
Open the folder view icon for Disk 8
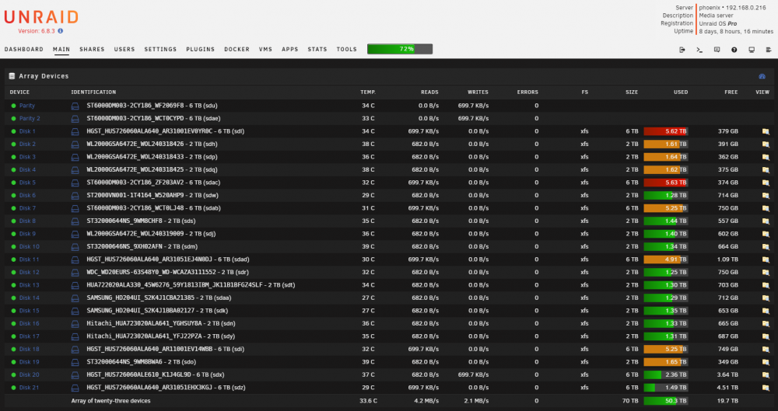[x=766, y=221]
